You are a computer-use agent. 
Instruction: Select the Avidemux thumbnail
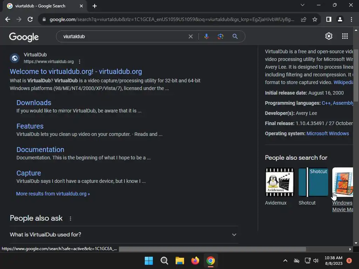[x=279, y=182]
